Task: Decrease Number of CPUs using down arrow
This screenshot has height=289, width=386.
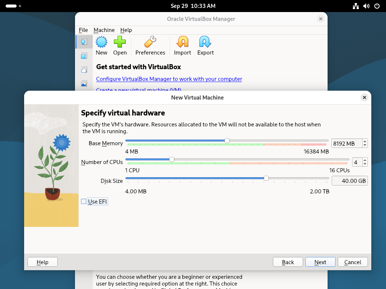Action: [x=365, y=164]
